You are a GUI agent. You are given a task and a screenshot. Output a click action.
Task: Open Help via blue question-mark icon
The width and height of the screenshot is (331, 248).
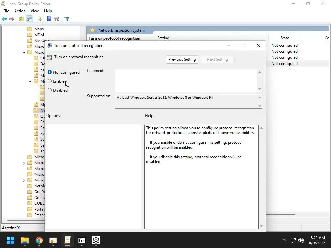pyautogui.click(x=49, y=19)
